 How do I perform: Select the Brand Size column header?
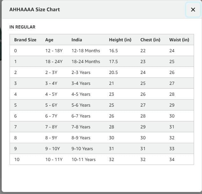[x=25, y=40]
